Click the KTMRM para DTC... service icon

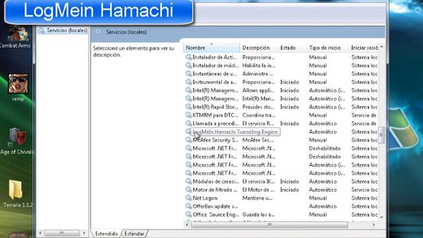coord(188,115)
